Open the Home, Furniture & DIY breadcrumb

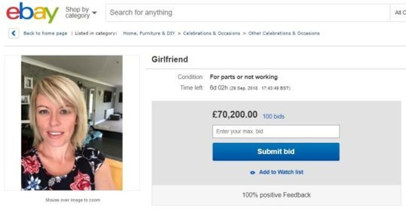click(149, 33)
